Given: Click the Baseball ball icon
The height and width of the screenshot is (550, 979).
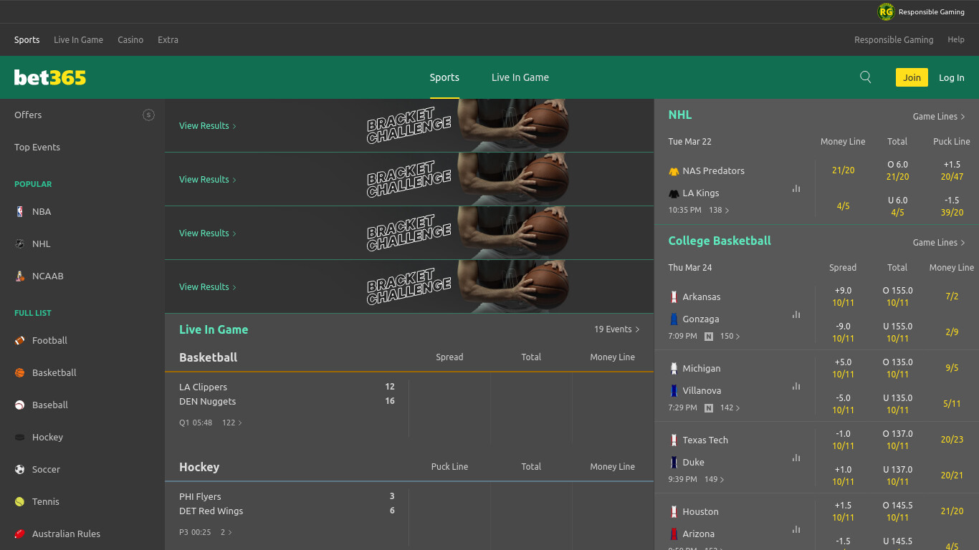Looking at the screenshot, I should pyautogui.click(x=19, y=405).
